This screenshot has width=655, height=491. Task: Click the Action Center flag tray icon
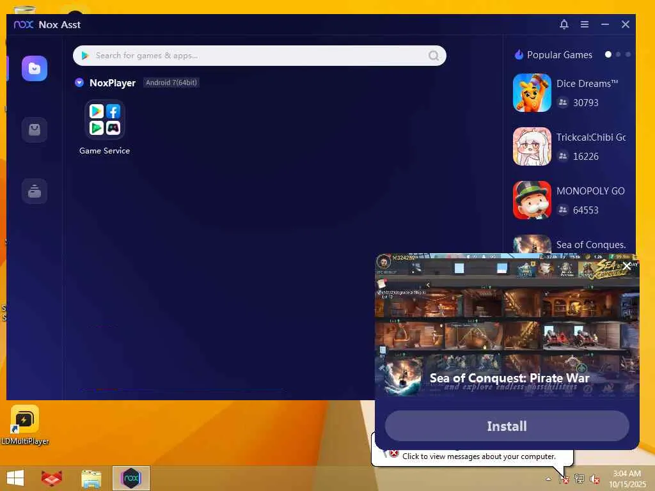pyautogui.click(x=564, y=478)
